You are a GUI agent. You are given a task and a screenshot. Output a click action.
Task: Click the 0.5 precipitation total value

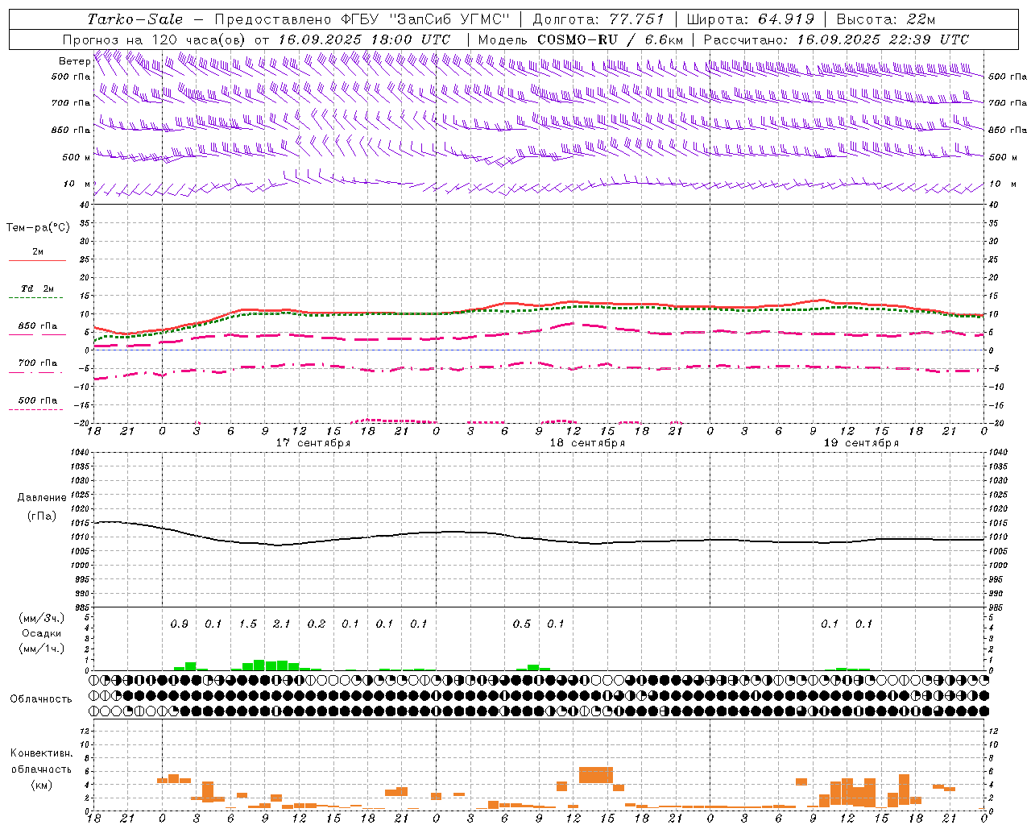521,624
